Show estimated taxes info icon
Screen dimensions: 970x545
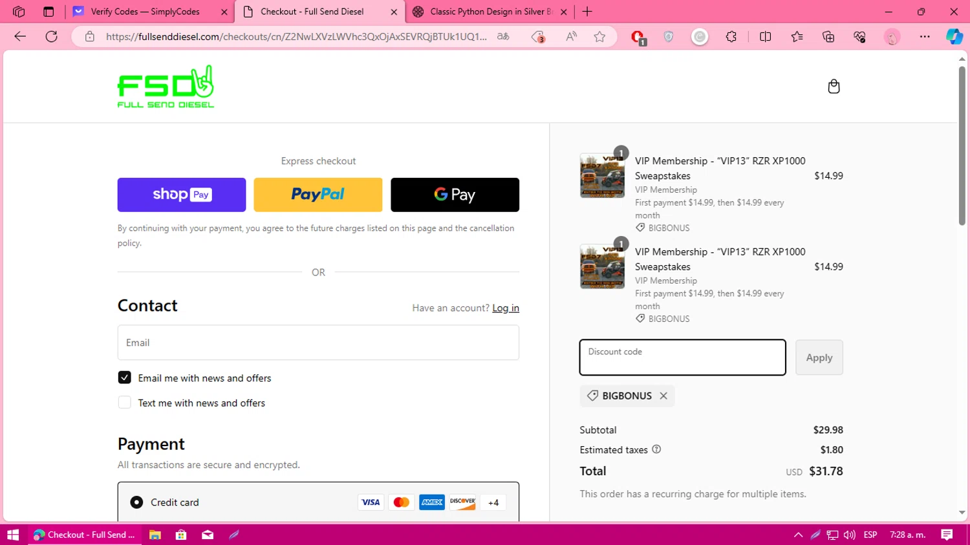click(656, 449)
